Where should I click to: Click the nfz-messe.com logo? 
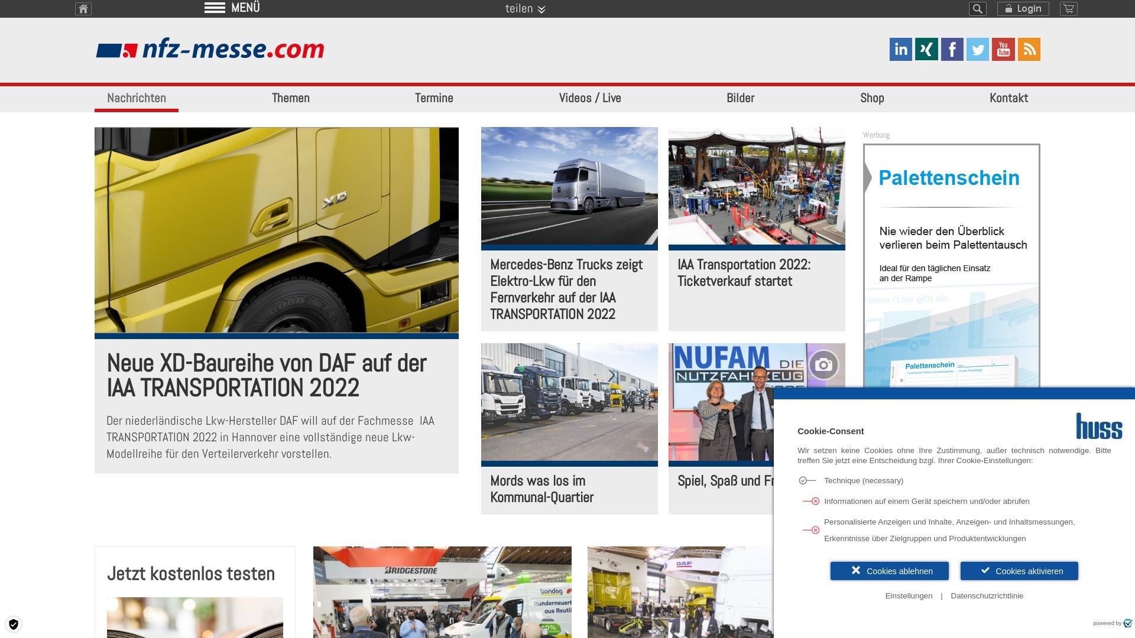point(210,49)
